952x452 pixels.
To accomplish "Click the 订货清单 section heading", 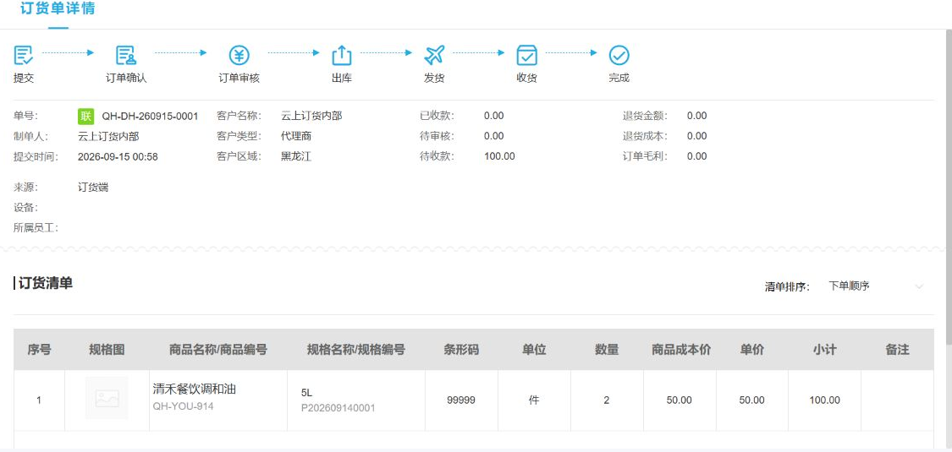I will coord(46,284).
